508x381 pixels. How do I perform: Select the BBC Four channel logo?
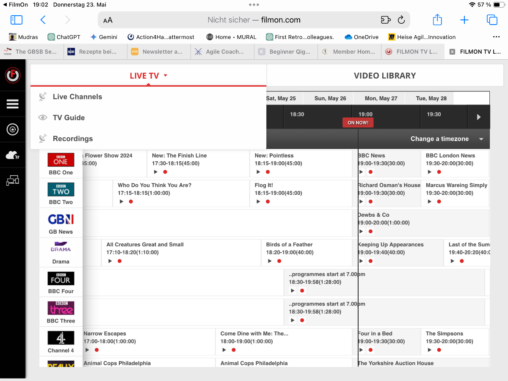tap(61, 278)
